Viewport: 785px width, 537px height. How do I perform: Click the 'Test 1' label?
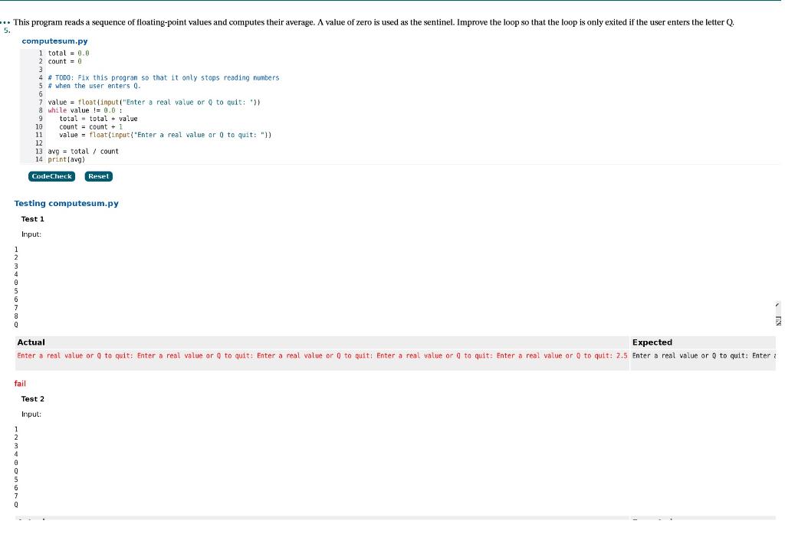click(32, 218)
